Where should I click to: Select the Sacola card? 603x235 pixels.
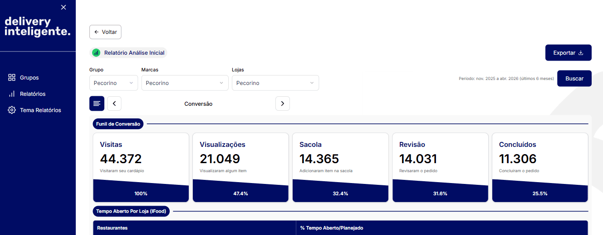pyautogui.click(x=340, y=167)
